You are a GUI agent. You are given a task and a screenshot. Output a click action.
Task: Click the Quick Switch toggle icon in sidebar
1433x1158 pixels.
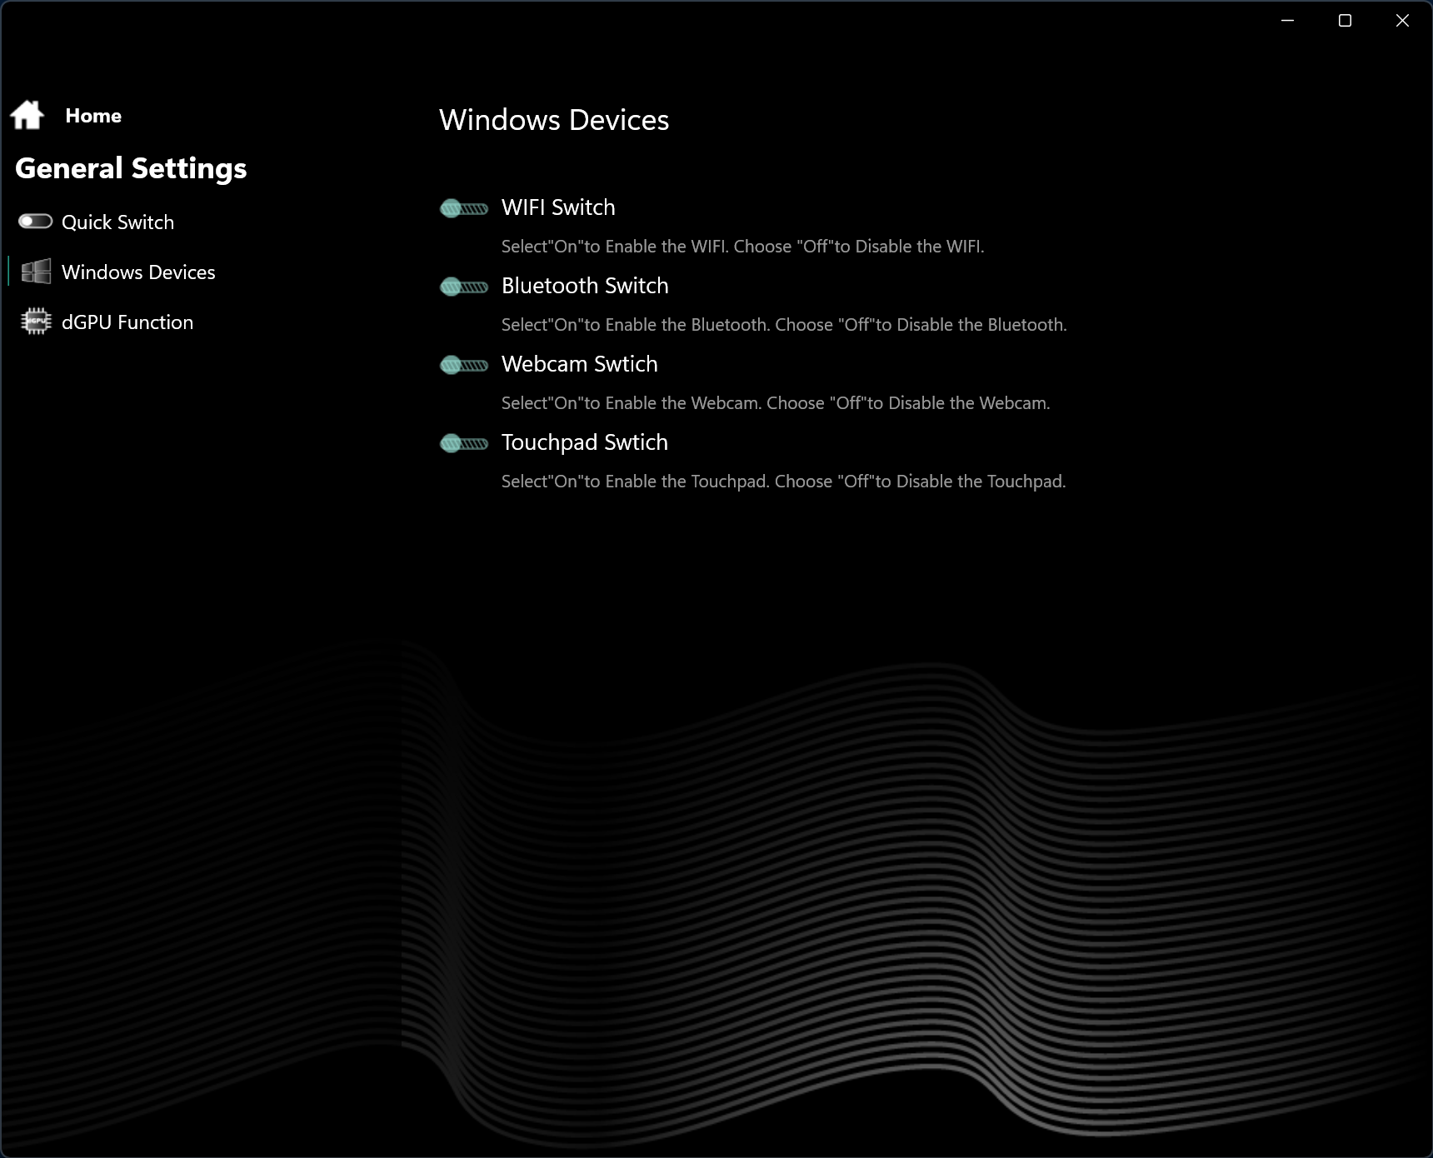click(36, 222)
